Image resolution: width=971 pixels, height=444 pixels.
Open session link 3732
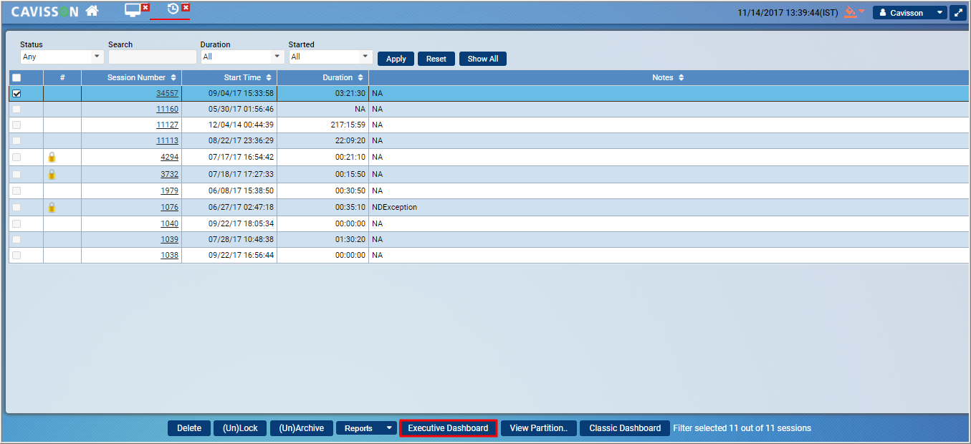click(x=169, y=174)
